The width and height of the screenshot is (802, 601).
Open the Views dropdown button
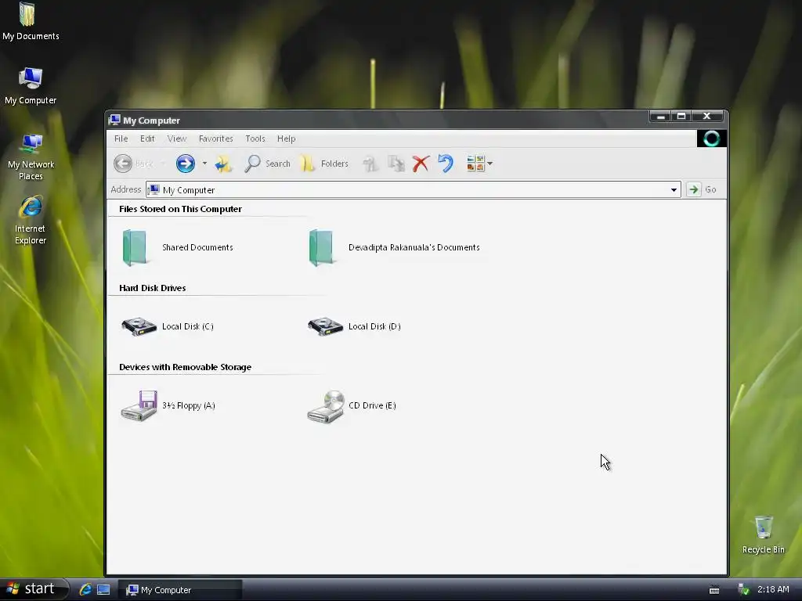point(479,164)
